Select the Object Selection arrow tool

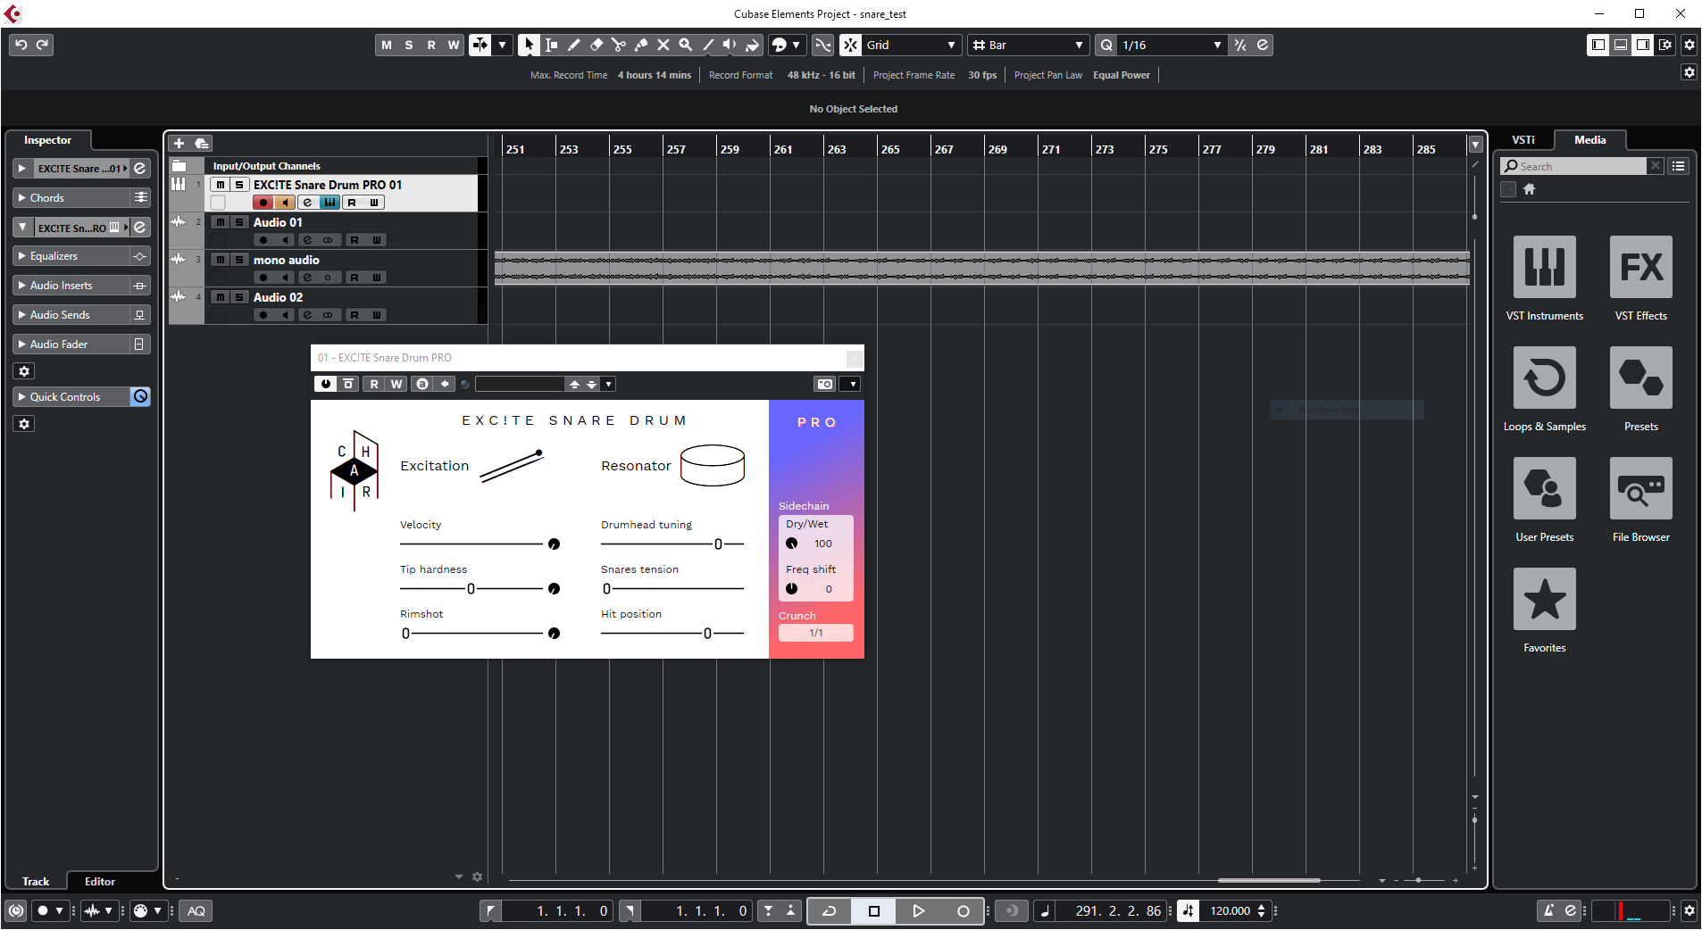pyautogui.click(x=529, y=45)
